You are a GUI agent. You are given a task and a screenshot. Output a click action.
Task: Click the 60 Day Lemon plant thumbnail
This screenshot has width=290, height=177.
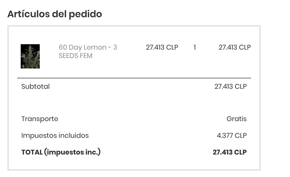[30, 56]
